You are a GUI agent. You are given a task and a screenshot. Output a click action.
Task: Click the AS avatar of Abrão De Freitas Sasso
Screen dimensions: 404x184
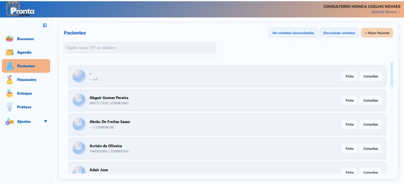click(79, 124)
